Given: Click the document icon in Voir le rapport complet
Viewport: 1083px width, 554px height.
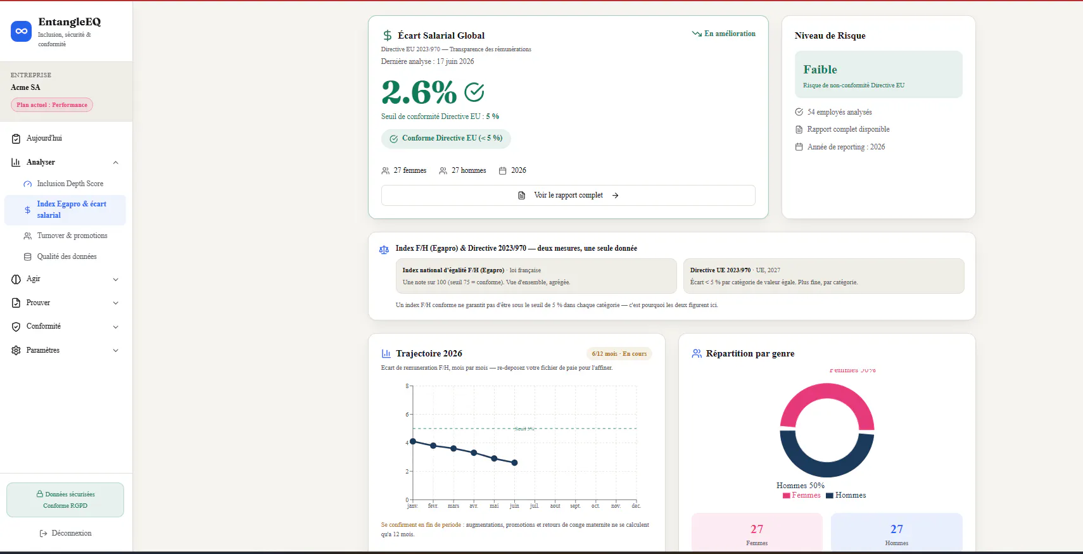Looking at the screenshot, I should pyautogui.click(x=522, y=196).
